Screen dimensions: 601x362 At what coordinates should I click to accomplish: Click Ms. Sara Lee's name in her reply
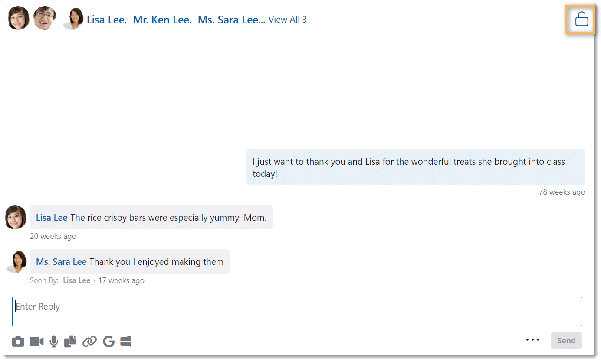click(x=61, y=262)
